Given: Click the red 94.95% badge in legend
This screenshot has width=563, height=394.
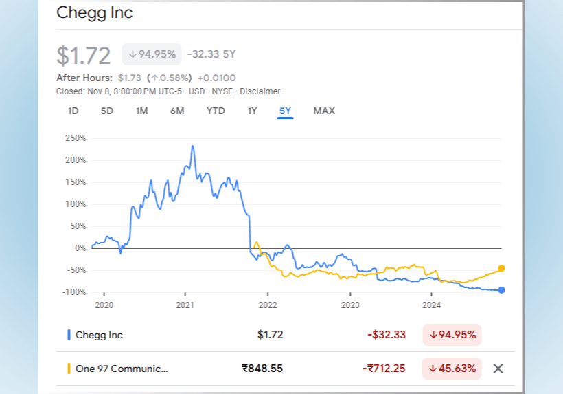Looking at the screenshot, I should [452, 336].
